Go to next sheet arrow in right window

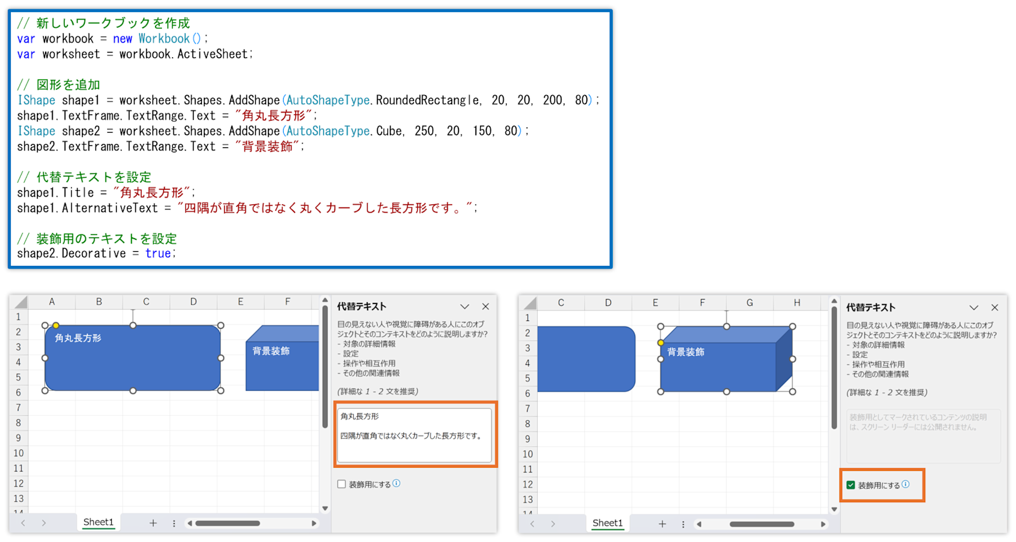coord(553,524)
